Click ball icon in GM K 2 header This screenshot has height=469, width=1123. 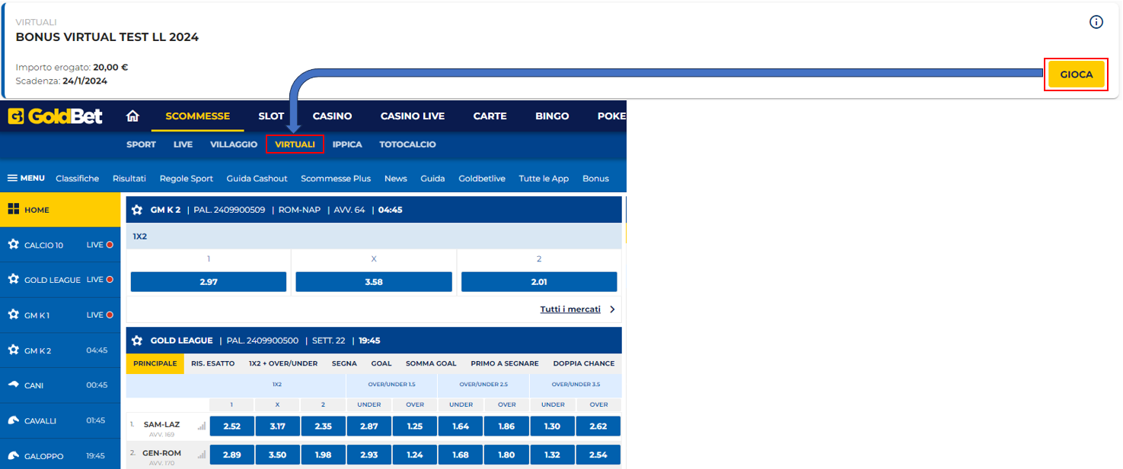[x=137, y=210]
